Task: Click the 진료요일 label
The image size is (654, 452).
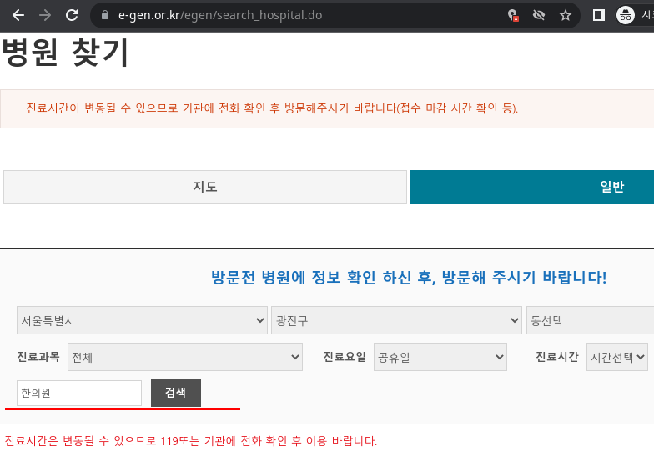Action: click(x=345, y=357)
